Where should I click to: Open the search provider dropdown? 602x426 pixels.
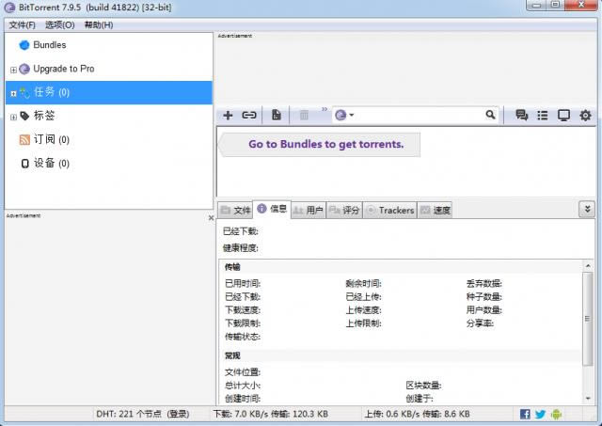344,115
